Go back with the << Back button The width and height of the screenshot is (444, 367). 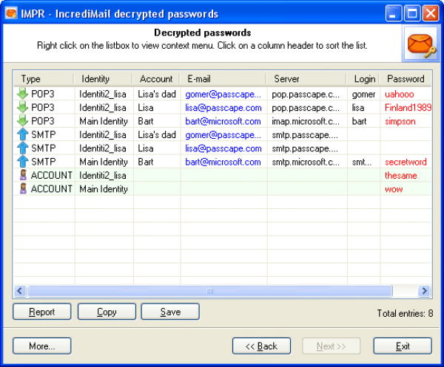click(261, 346)
